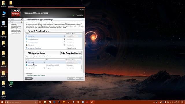Select microsoftedgecp.exe in Recent Applications
Viewport: 185px width, 104px height.
[x=33, y=39]
